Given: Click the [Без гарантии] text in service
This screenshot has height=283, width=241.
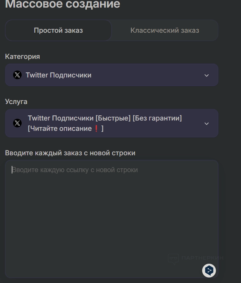Looking at the screenshot, I should click(x=157, y=118).
